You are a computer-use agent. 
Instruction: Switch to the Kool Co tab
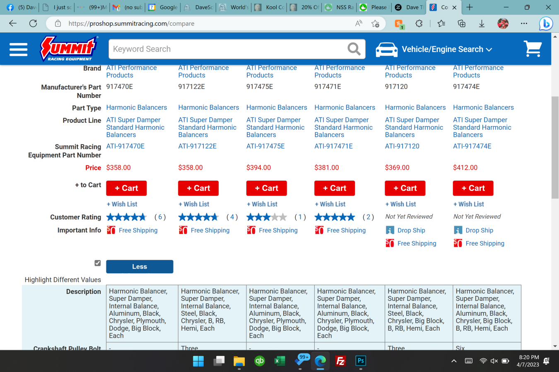click(x=270, y=7)
